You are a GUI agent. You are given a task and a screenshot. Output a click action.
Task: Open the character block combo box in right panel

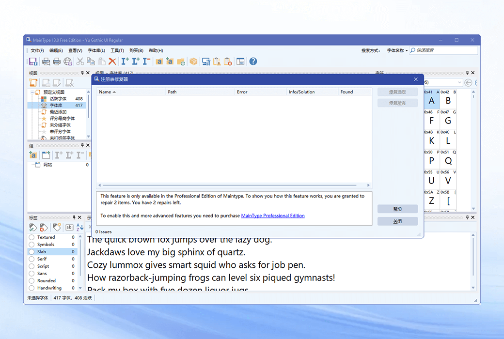click(443, 83)
